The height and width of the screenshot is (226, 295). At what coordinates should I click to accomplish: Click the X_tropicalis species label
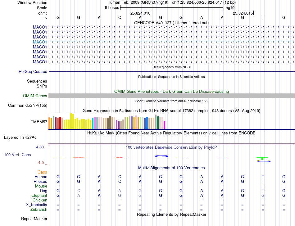coord(37,205)
